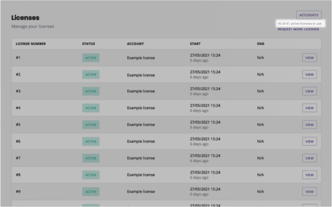View license #2 details
The height and width of the screenshot is (207, 332).
(309, 75)
